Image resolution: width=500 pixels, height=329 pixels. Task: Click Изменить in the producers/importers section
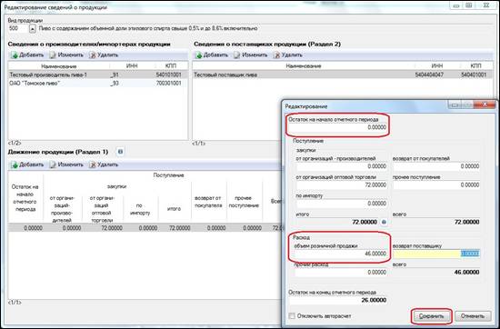tap(67, 55)
